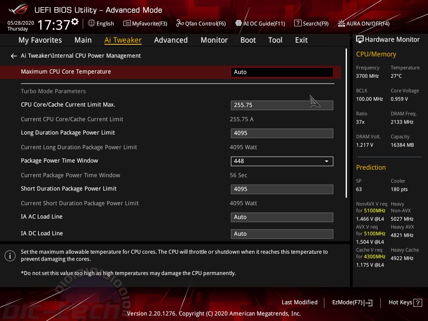Go back using the left arrow icon

(14, 56)
